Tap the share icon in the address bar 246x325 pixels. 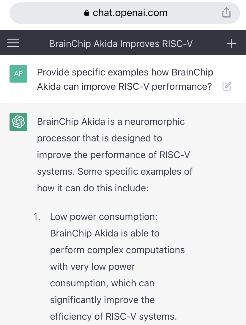pyautogui.click(x=226, y=13)
